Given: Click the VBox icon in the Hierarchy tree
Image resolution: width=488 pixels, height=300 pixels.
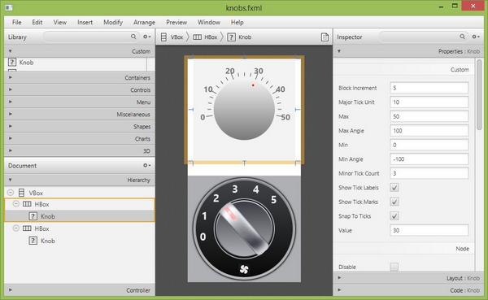Looking at the screenshot, I should 21,193.
